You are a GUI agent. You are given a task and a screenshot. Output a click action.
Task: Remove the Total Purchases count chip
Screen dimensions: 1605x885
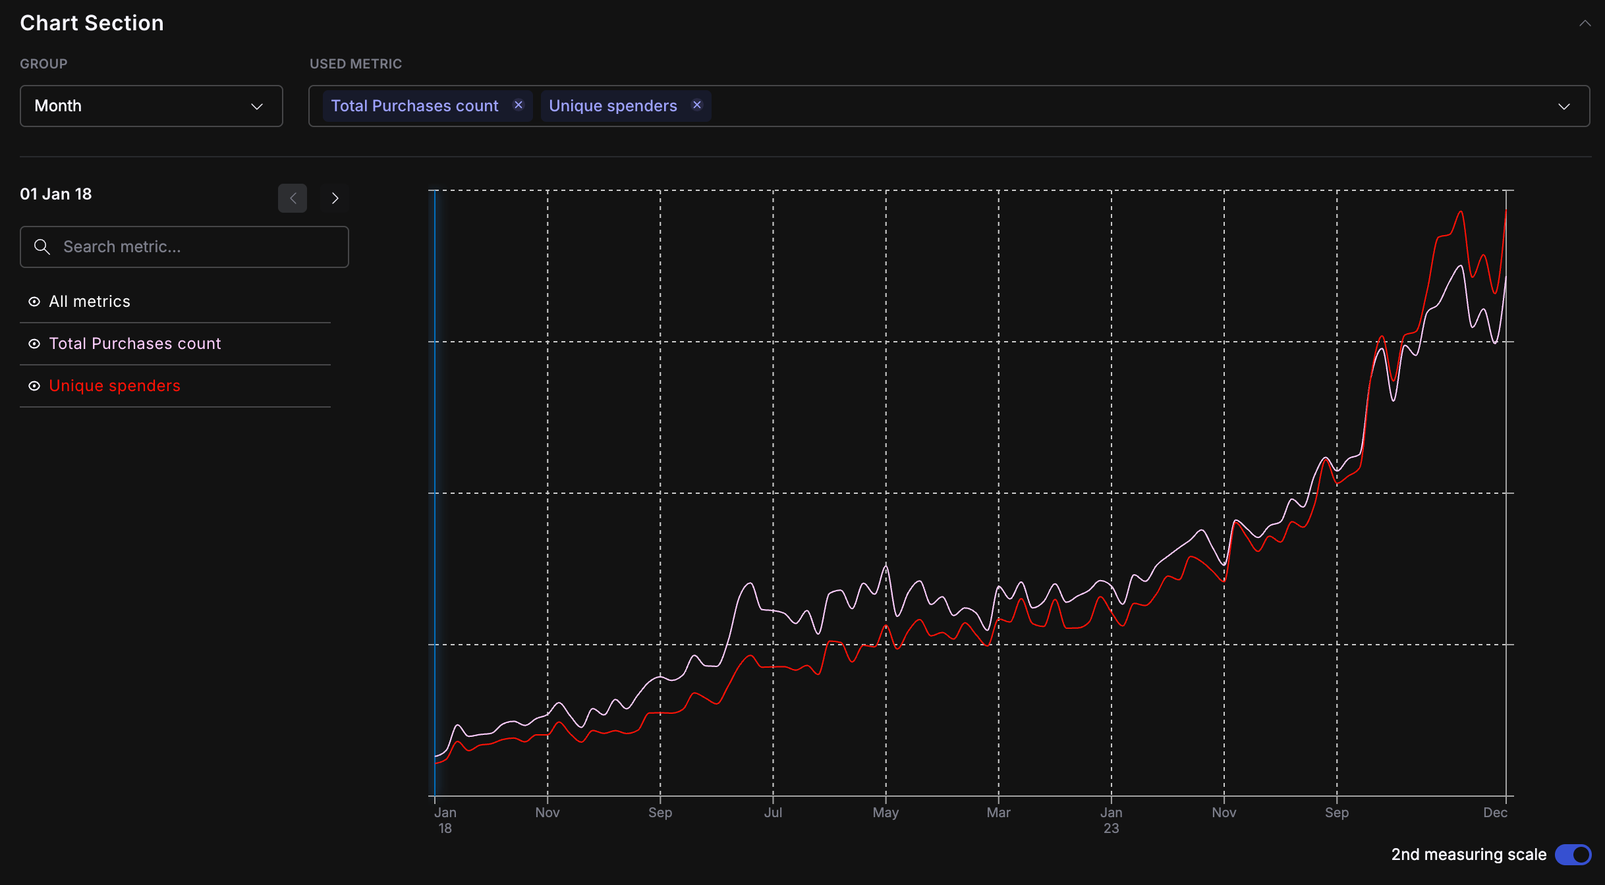click(519, 105)
